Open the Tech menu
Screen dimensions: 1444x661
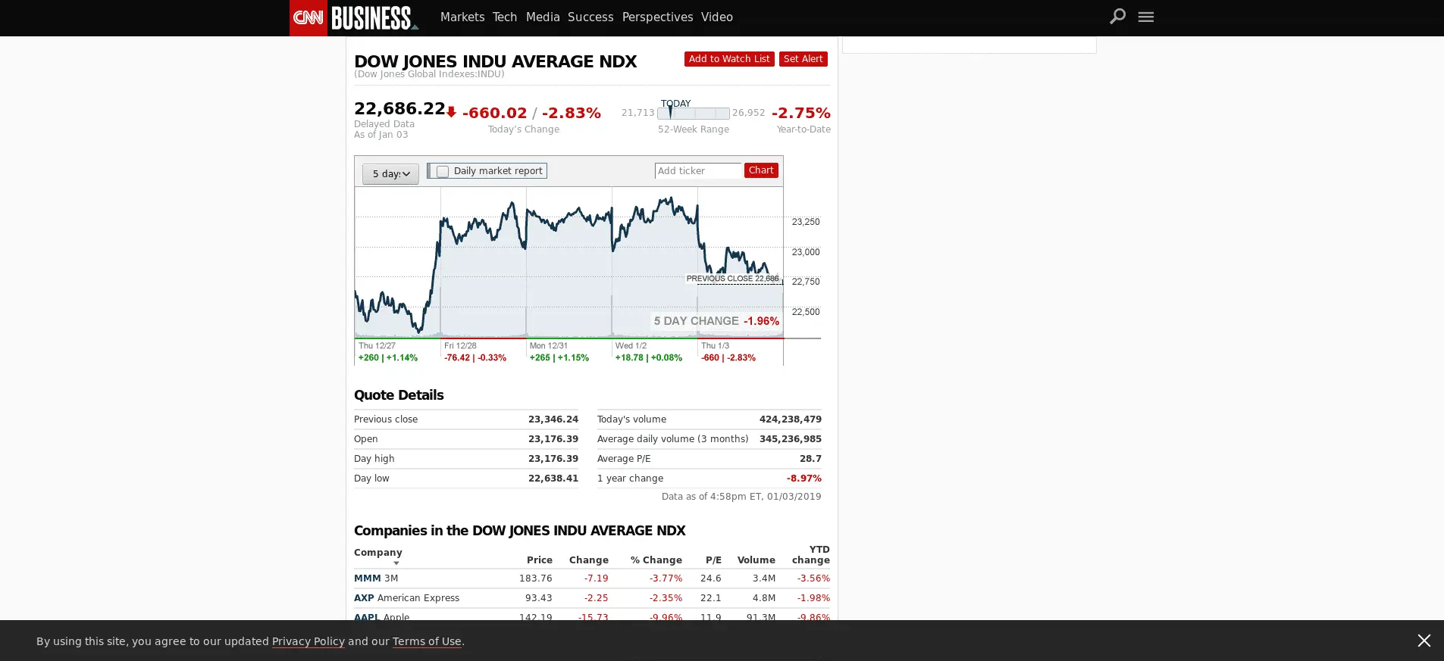click(x=505, y=17)
